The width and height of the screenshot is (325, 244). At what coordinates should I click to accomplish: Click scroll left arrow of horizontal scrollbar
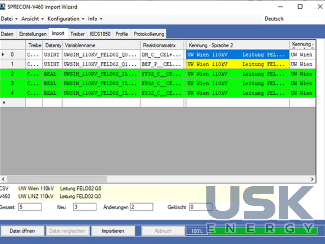(3, 179)
